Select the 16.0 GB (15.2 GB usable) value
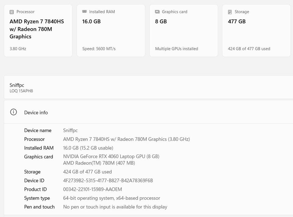The height and width of the screenshot is (217, 293). click(x=88, y=148)
